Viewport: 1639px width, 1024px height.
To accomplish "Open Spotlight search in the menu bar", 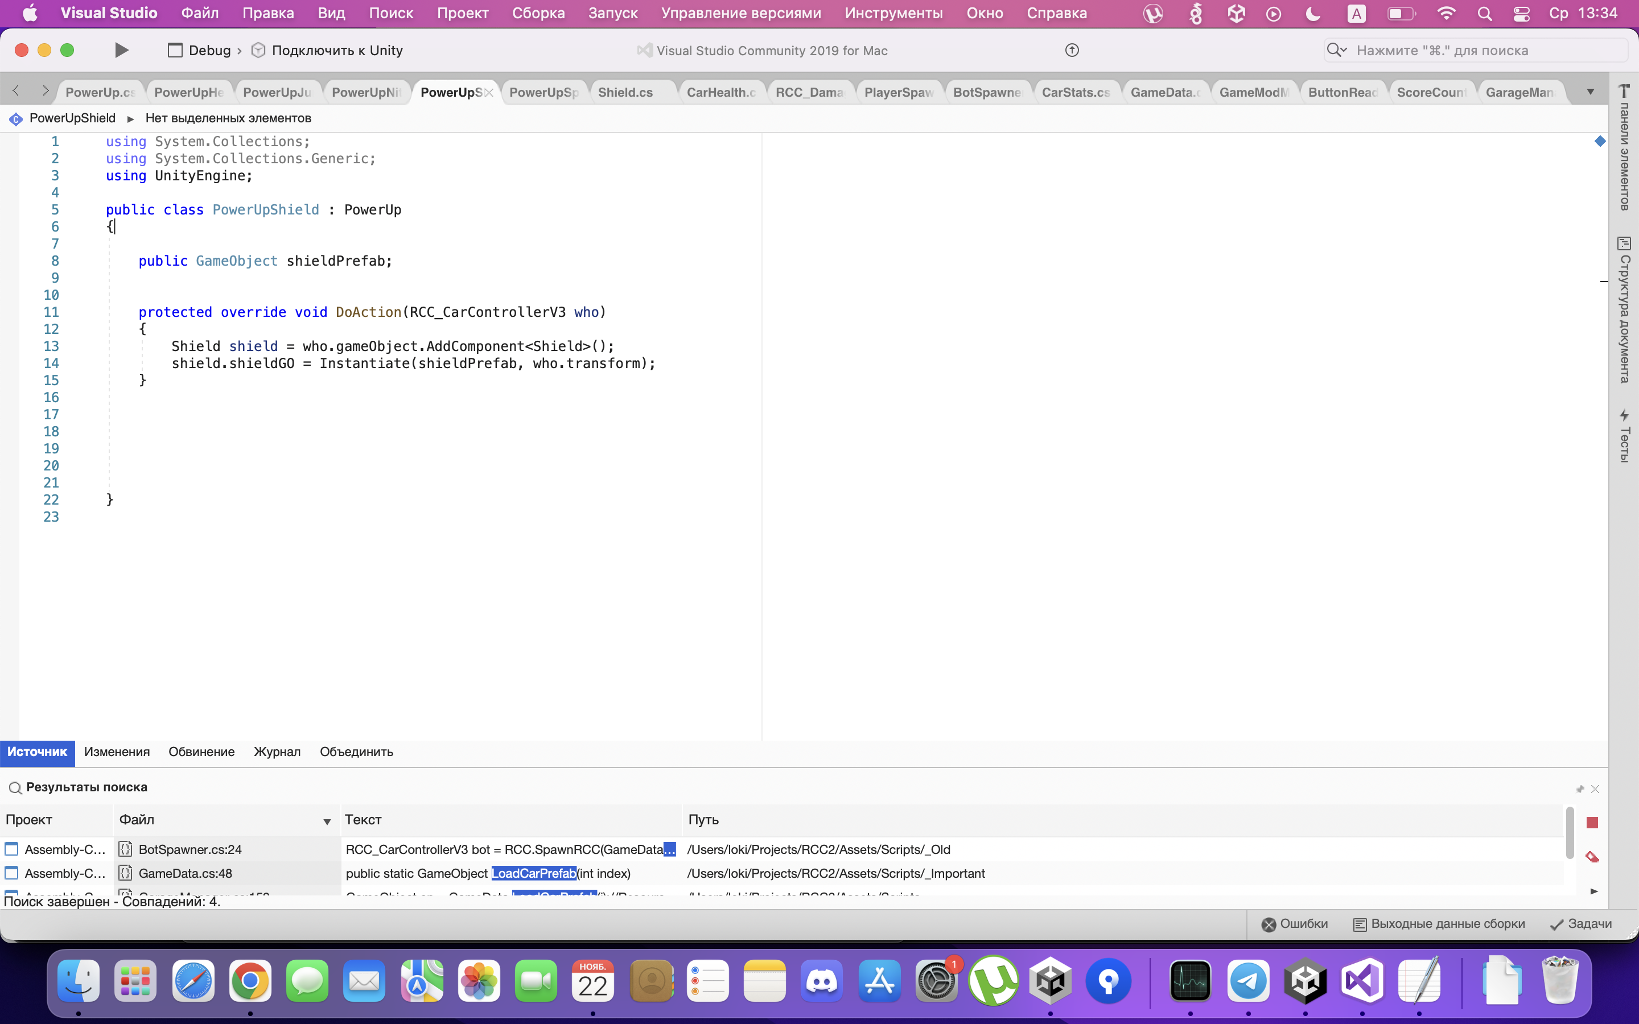I will (1484, 14).
